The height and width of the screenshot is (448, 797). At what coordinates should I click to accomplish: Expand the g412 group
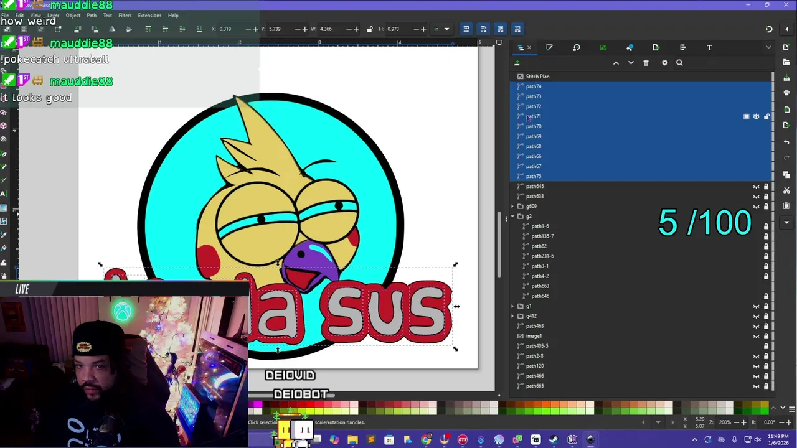pos(512,316)
